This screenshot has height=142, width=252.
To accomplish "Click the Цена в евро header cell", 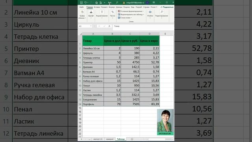I will pos(150,41).
